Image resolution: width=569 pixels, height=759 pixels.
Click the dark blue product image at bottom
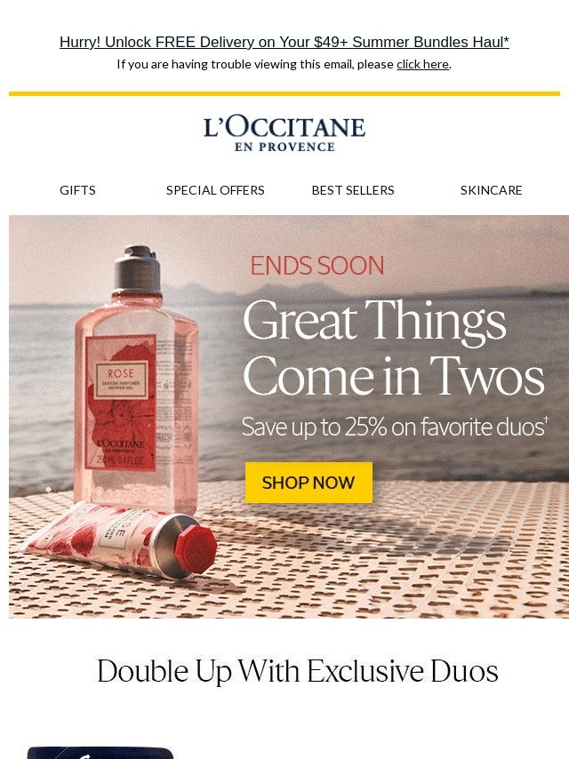100,753
